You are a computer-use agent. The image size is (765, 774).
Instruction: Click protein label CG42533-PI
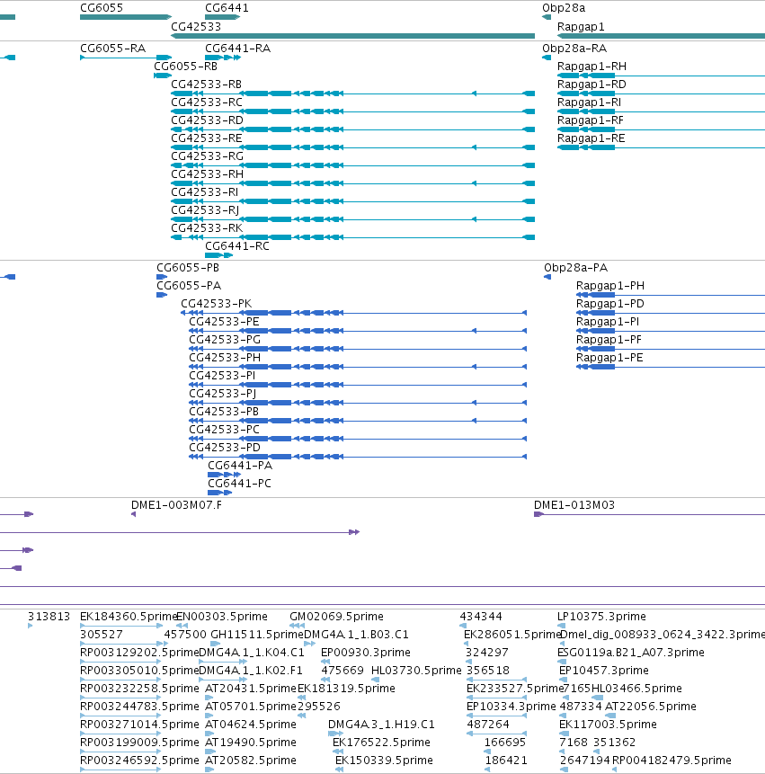coord(222,376)
